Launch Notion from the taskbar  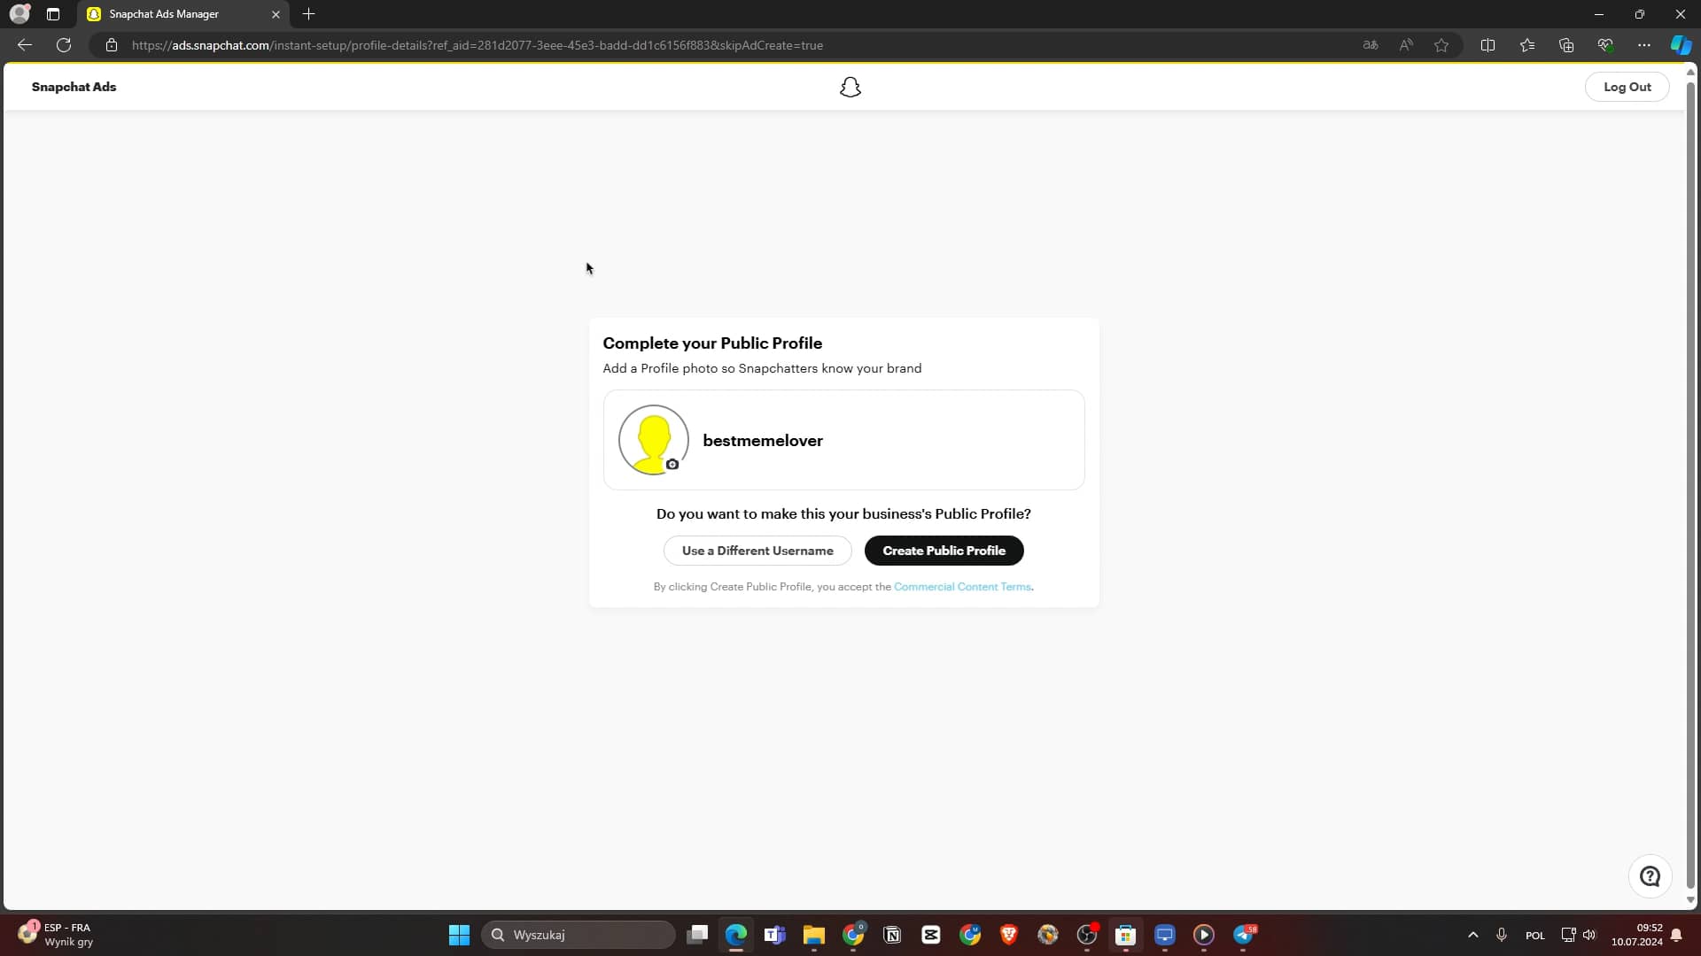[892, 935]
